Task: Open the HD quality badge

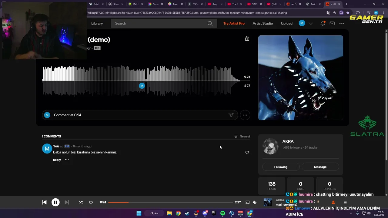Action: pos(97,48)
